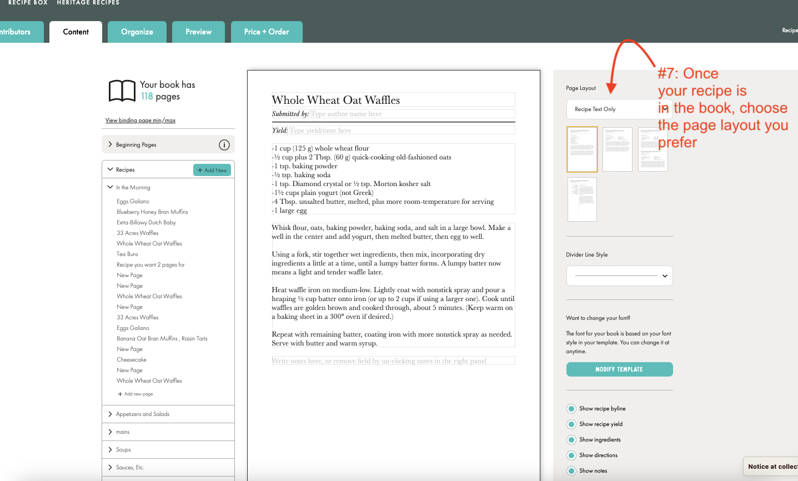798x481 pixels.
Task: Open the Divider Line Style dropdown
Action: pyautogui.click(x=619, y=275)
